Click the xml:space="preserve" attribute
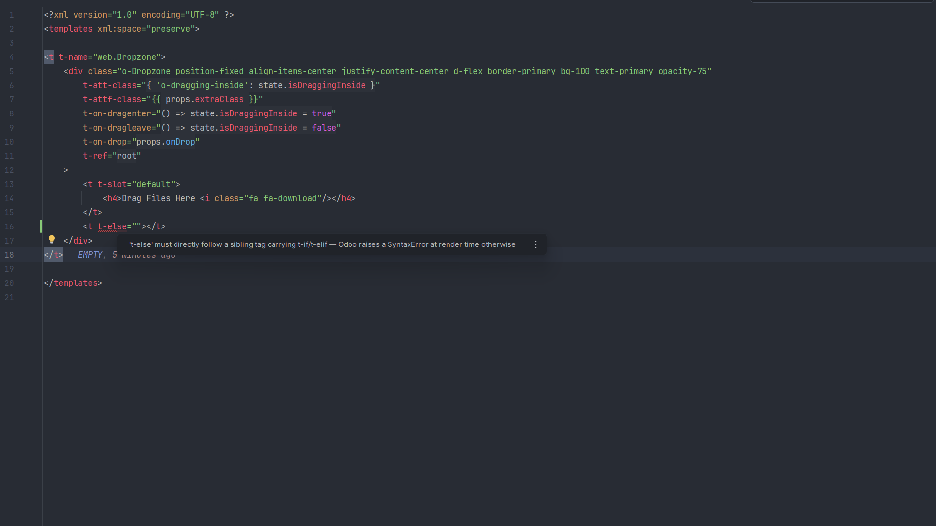936x526 pixels. (146, 29)
